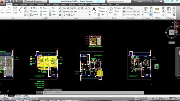Switch to the Annotate tab

[24, 4]
